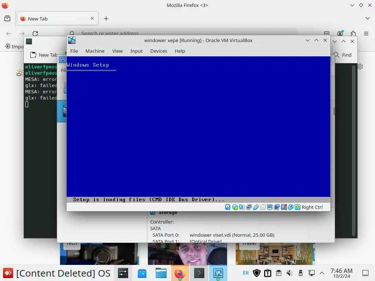Click the USB devices indicator in VM status bar

click(x=256, y=207)
